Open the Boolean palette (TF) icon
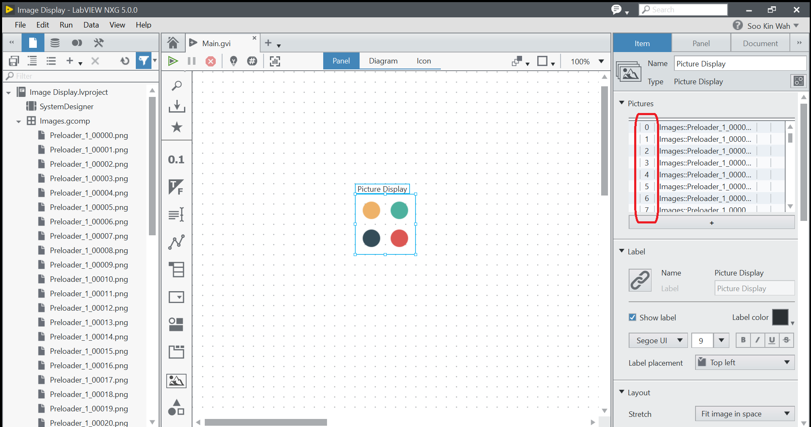The width and height of the screenshot is (811, 427). click(176, 187)
